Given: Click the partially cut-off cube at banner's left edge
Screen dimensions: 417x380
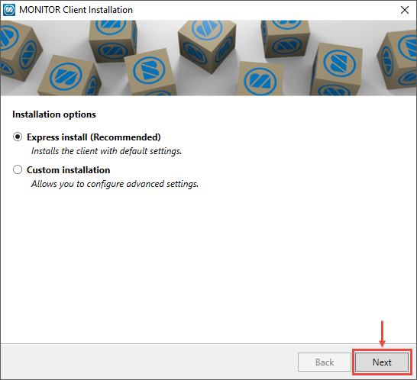Looking at the screenshot, I should click(18, 50).
